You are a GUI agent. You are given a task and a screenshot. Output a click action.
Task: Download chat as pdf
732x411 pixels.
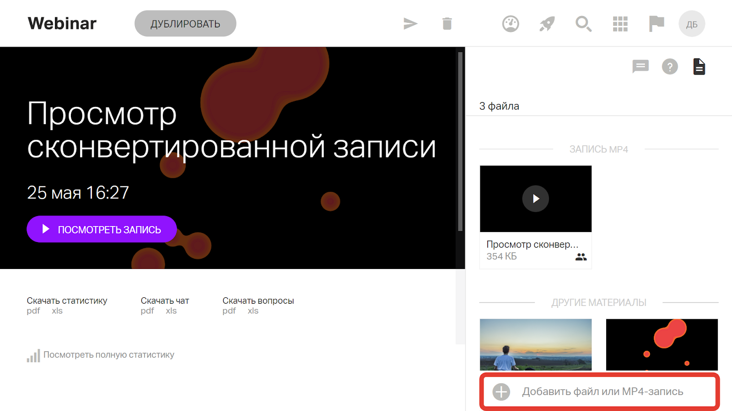147,311
